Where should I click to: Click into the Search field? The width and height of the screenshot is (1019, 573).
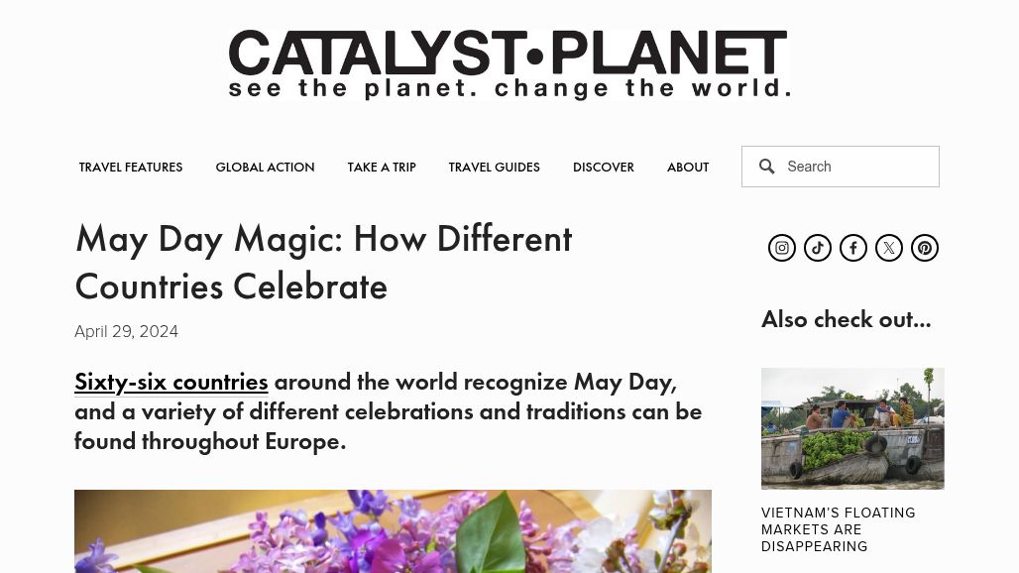(857, 167)
